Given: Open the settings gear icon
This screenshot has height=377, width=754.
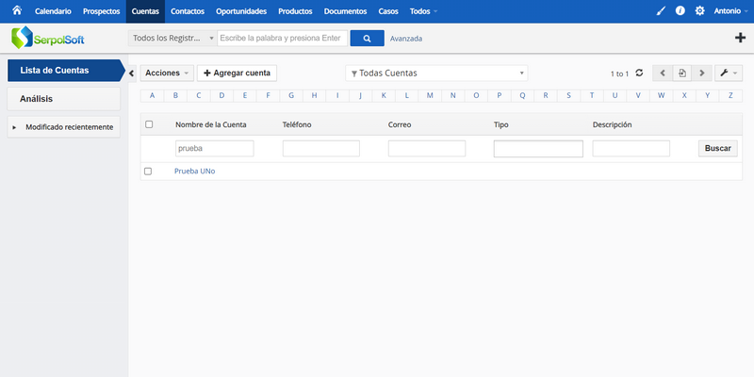Looking at the screenshot, I should 699,11.
